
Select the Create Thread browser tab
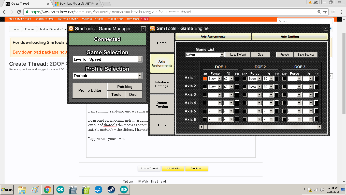click(27, 4)
